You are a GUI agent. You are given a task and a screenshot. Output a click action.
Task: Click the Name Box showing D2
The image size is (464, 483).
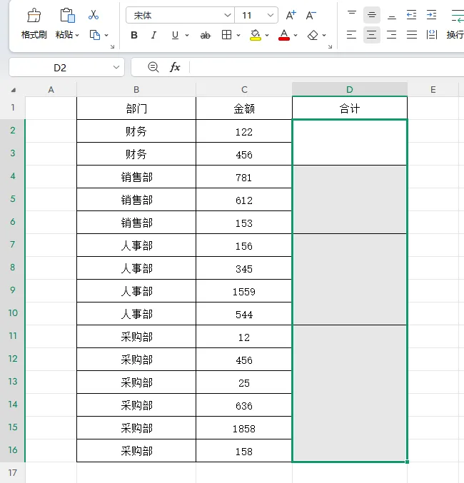tap(60, 68)
